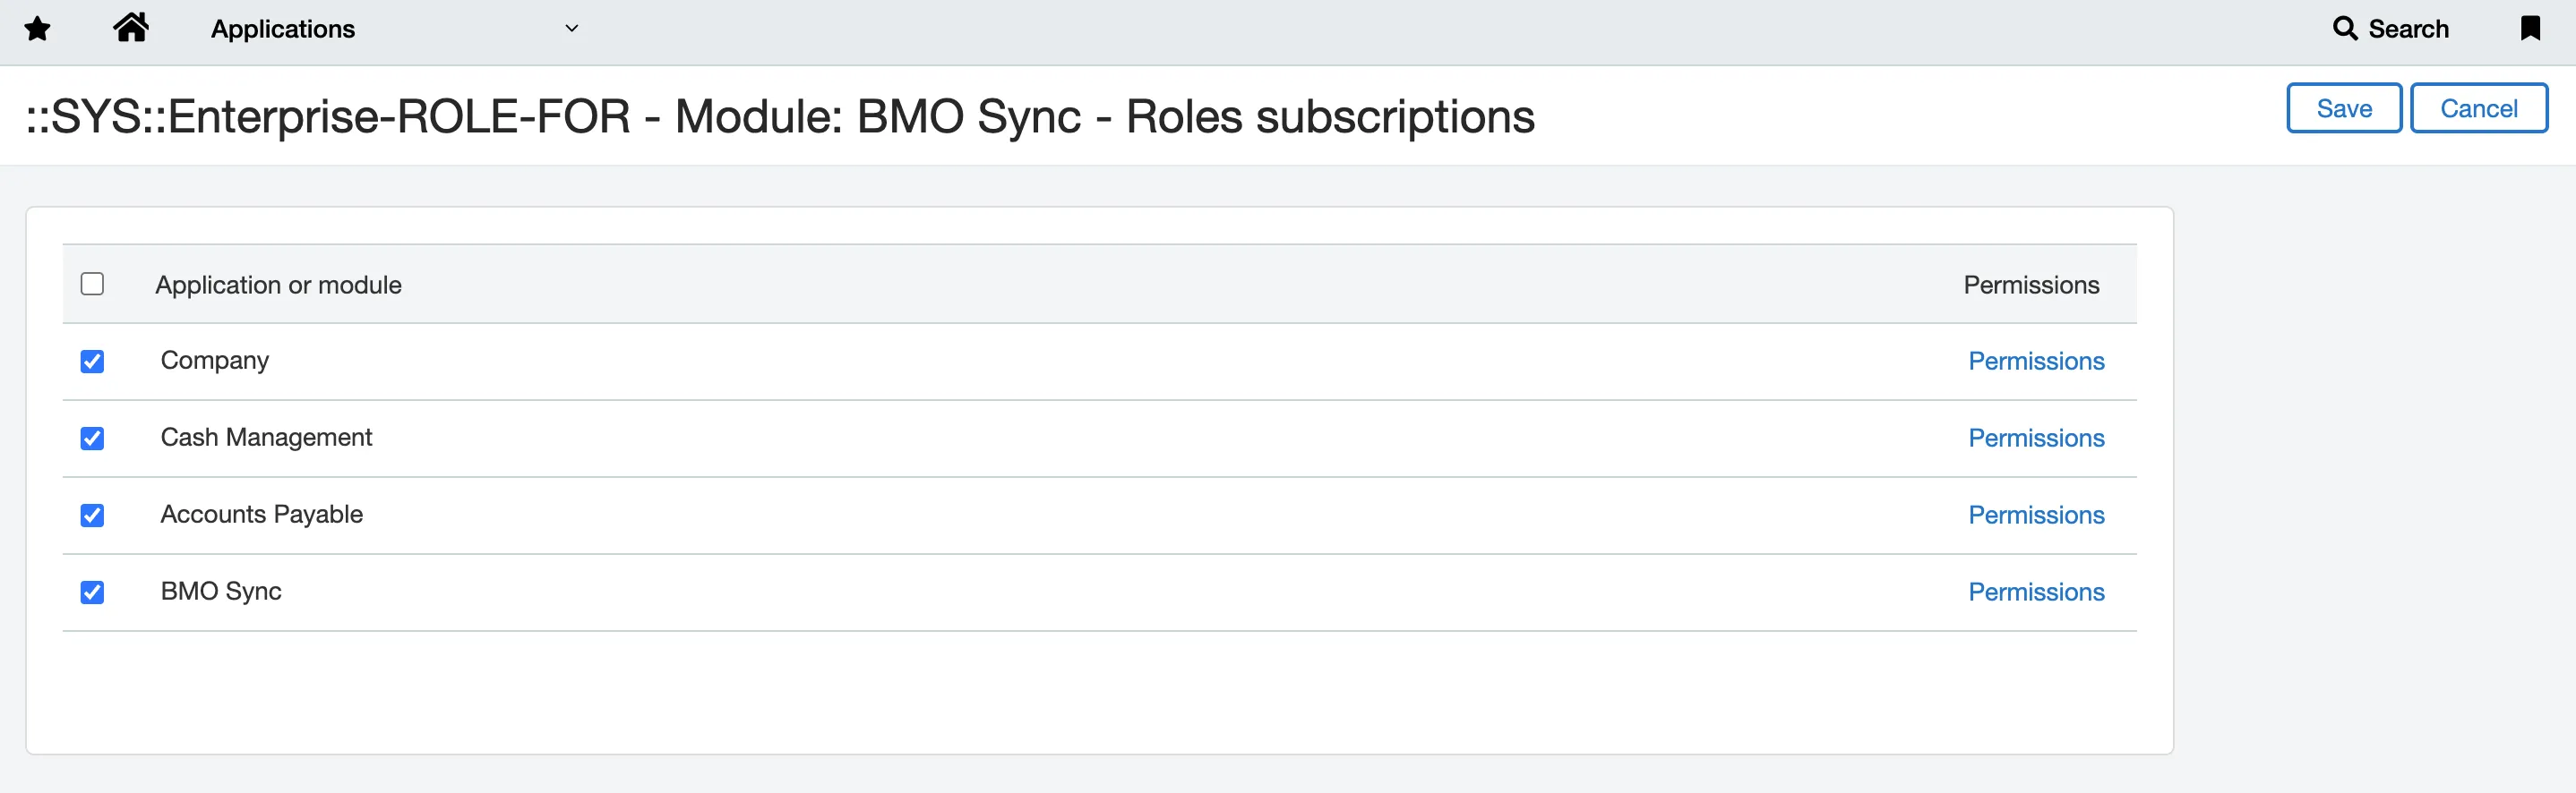The height and width of the screenshot is (793, 2576).
Task: Open Permissions link for Company
Action: (x=2036, y=362)
